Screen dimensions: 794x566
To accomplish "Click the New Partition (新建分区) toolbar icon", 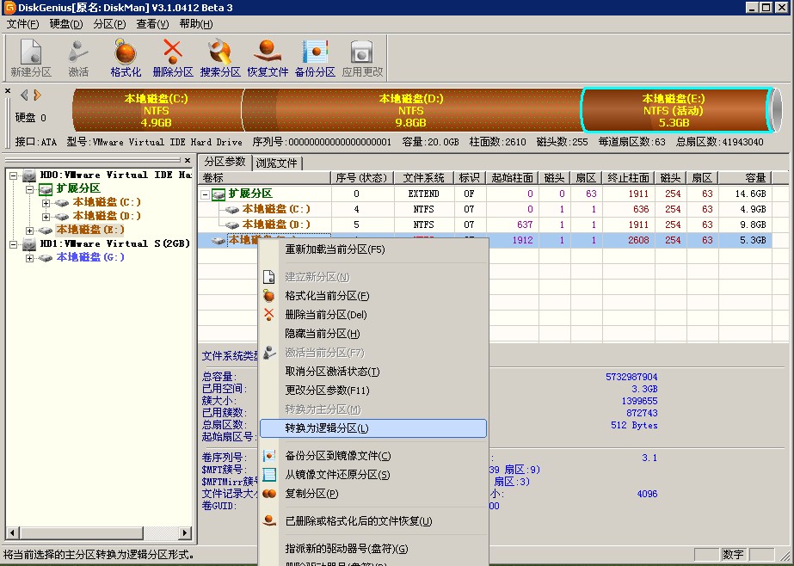I will click(31, 58).
